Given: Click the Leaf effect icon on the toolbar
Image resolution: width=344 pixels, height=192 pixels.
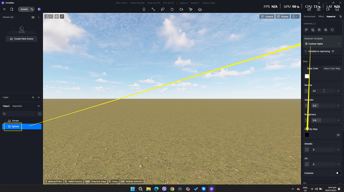Looking at the screenshot, I should [162, 9].
